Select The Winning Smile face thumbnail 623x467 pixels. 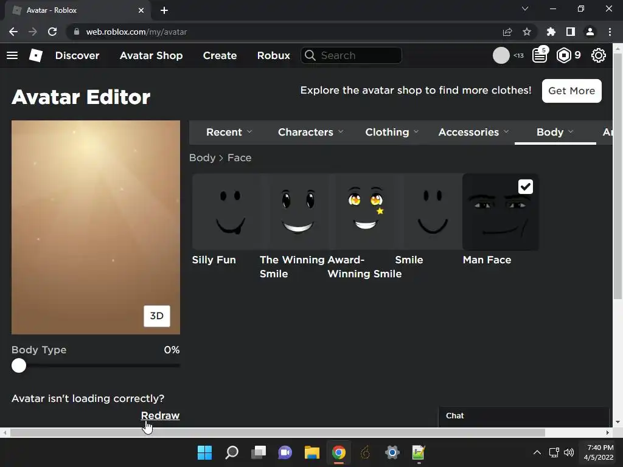pyautogui.click(x=298, y=212)
